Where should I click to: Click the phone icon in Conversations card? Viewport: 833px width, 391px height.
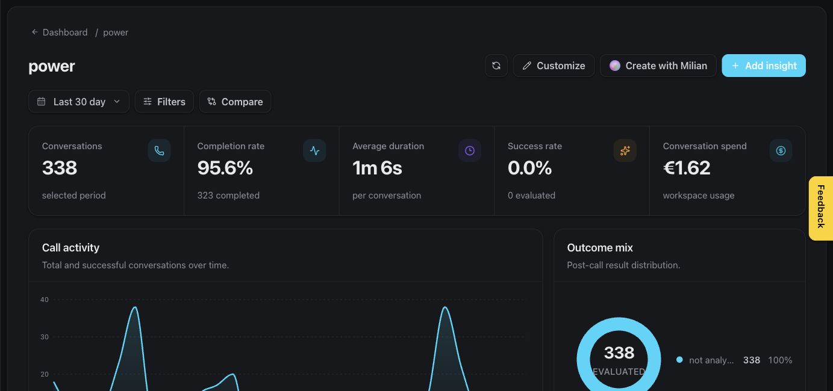point(159,150)
